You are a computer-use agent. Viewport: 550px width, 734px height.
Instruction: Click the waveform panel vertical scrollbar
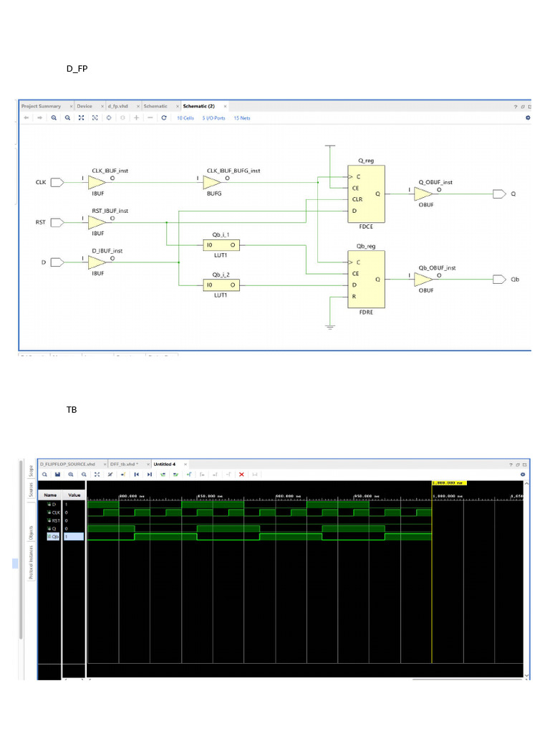click(x=527, y=579)
